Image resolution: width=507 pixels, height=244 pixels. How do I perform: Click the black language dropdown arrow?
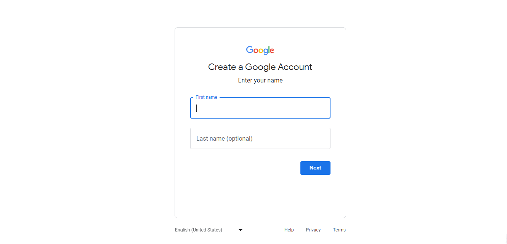(x=241, y=230)
